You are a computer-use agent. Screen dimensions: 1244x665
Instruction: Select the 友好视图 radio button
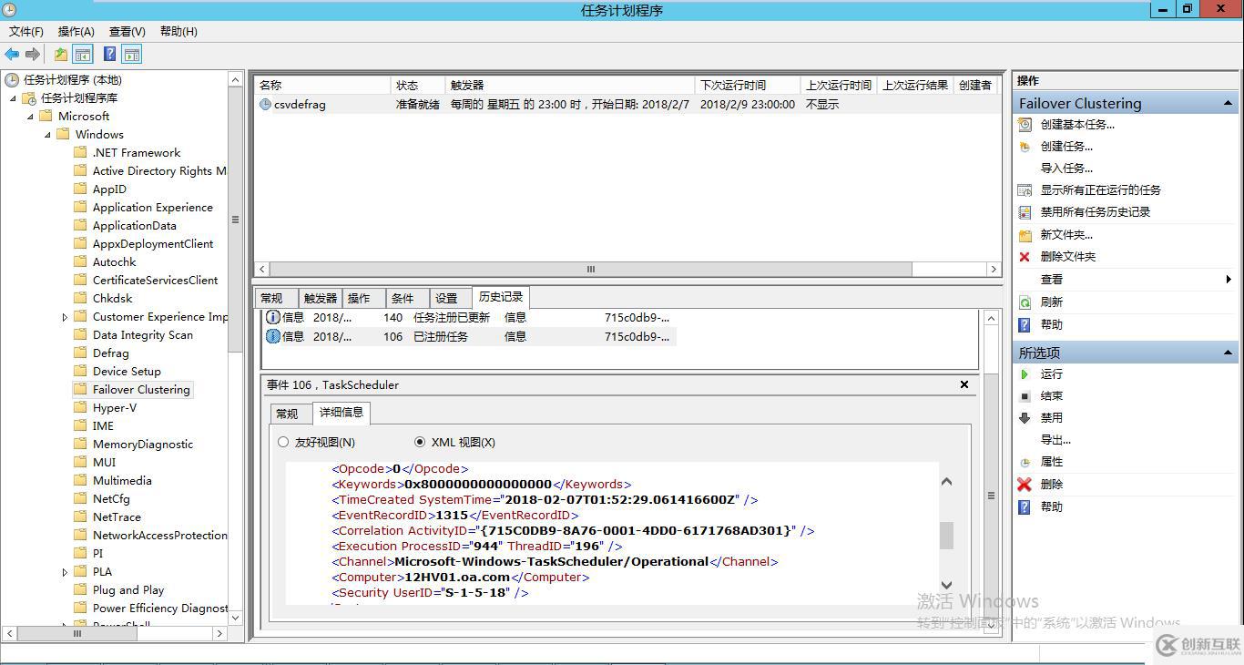click(x=283, y=442)
